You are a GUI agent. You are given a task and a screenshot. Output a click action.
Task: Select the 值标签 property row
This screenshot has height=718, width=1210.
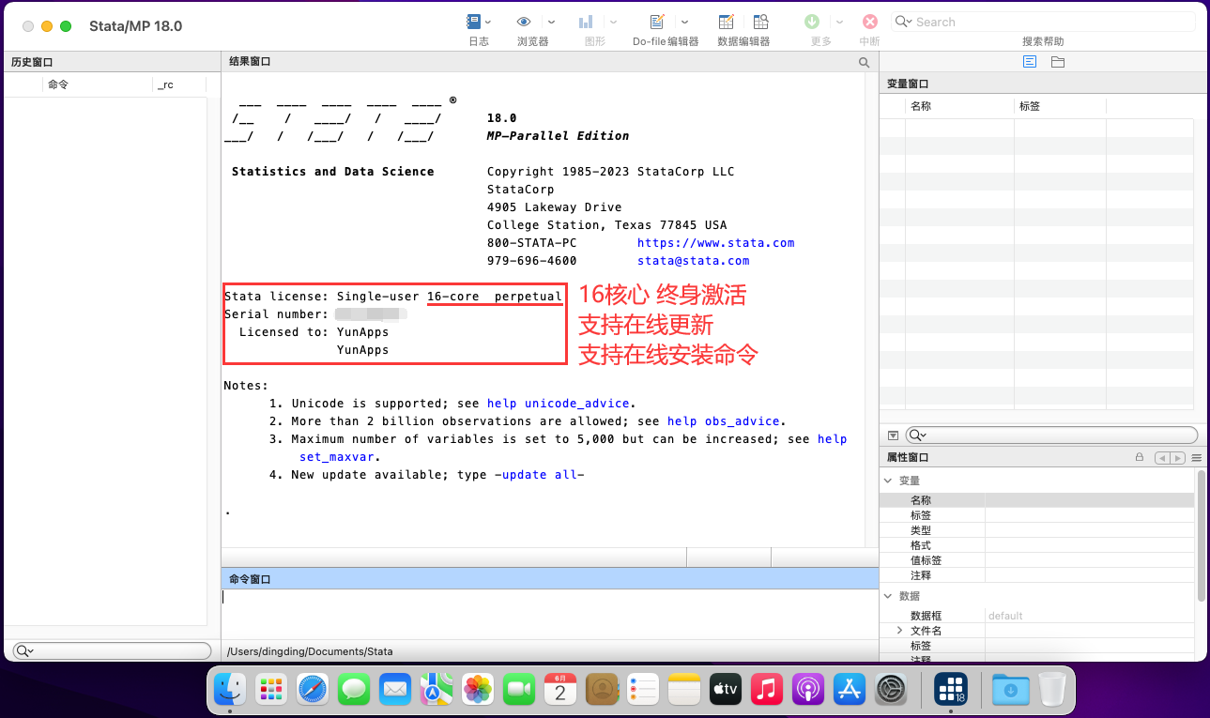click(1036, 560)
